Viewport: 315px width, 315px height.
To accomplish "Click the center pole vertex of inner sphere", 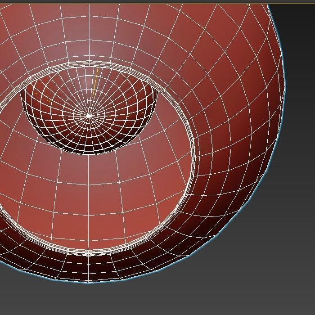I will (x=89, y=116).
